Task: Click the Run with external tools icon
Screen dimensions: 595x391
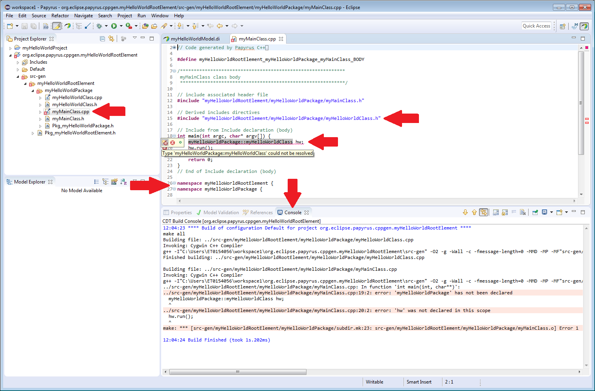Action: (129, 26)
